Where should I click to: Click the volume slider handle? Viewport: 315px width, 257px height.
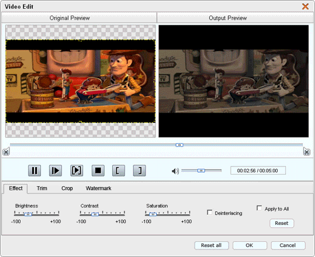click(201, 171)
